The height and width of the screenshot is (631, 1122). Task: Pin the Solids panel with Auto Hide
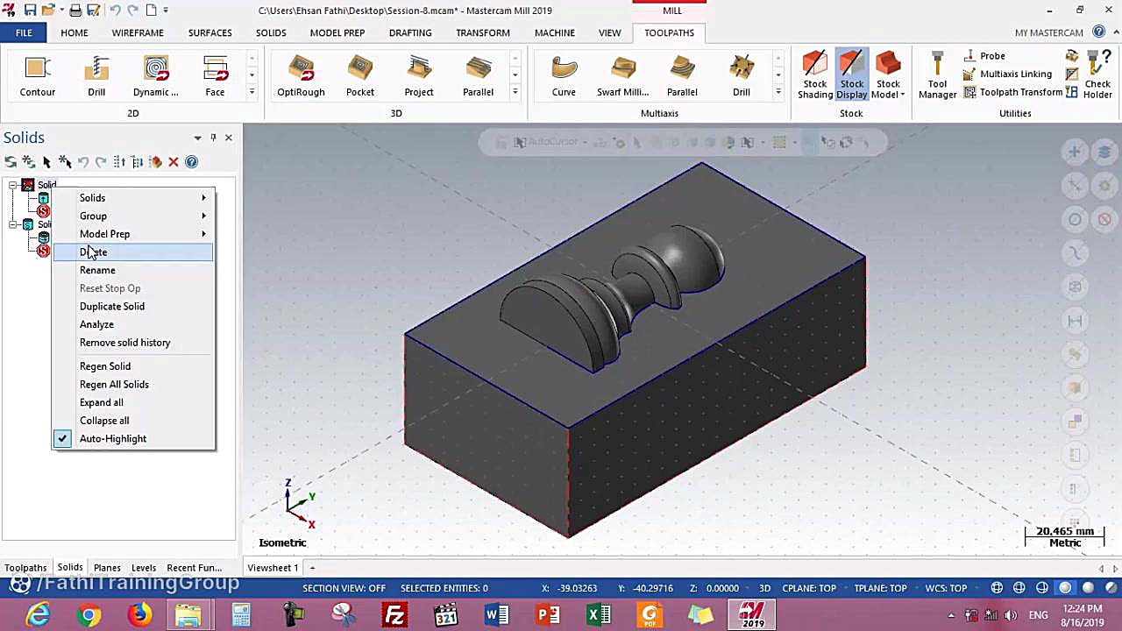click(x=213, y=138)
